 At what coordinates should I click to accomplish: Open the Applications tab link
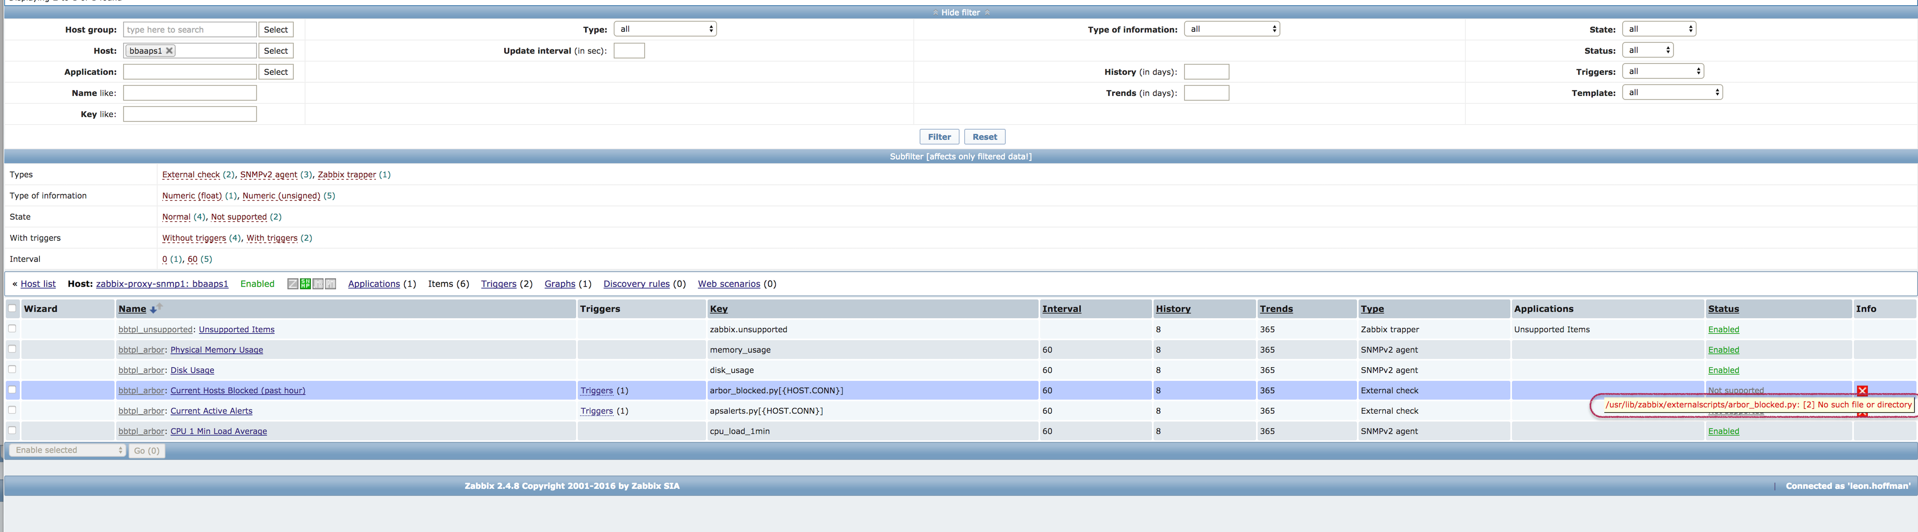(374, 284)
